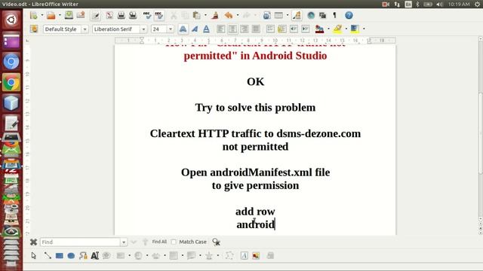Toggle Show Draw Functions icon
The image size is (483, 271).
(297, 15)
